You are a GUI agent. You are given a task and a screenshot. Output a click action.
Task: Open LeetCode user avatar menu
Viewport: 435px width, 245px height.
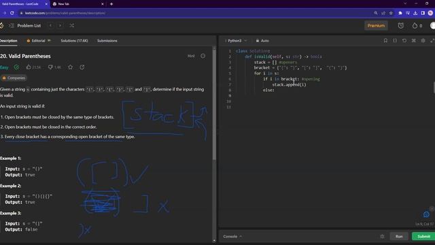point(432,26)
